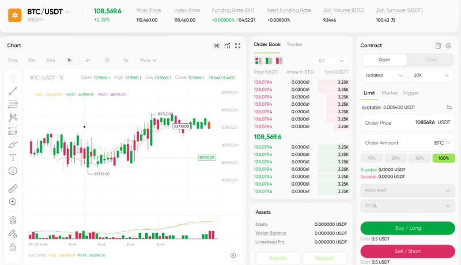This screenshot has width=461, height=265.
Task: Open the contract calculator icon
Action: point(438,46)
